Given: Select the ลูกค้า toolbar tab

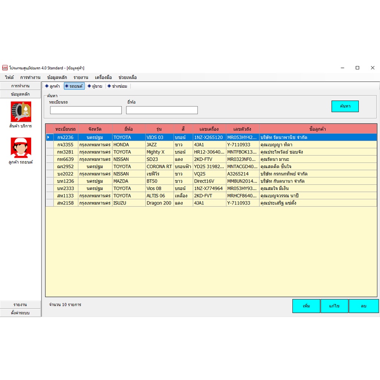Looking at the screenshot, I should point(53,86).
